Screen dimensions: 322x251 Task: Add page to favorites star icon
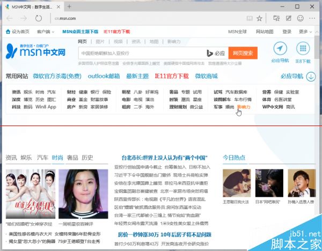coord(259,18)
